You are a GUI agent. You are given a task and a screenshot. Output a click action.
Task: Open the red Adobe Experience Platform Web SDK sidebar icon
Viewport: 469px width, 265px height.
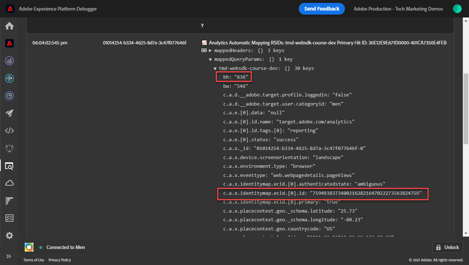coord(9,44)
